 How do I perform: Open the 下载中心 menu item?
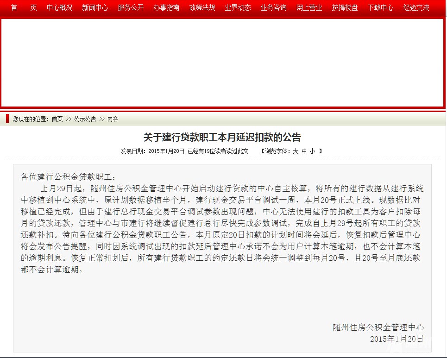coord(380,8)
